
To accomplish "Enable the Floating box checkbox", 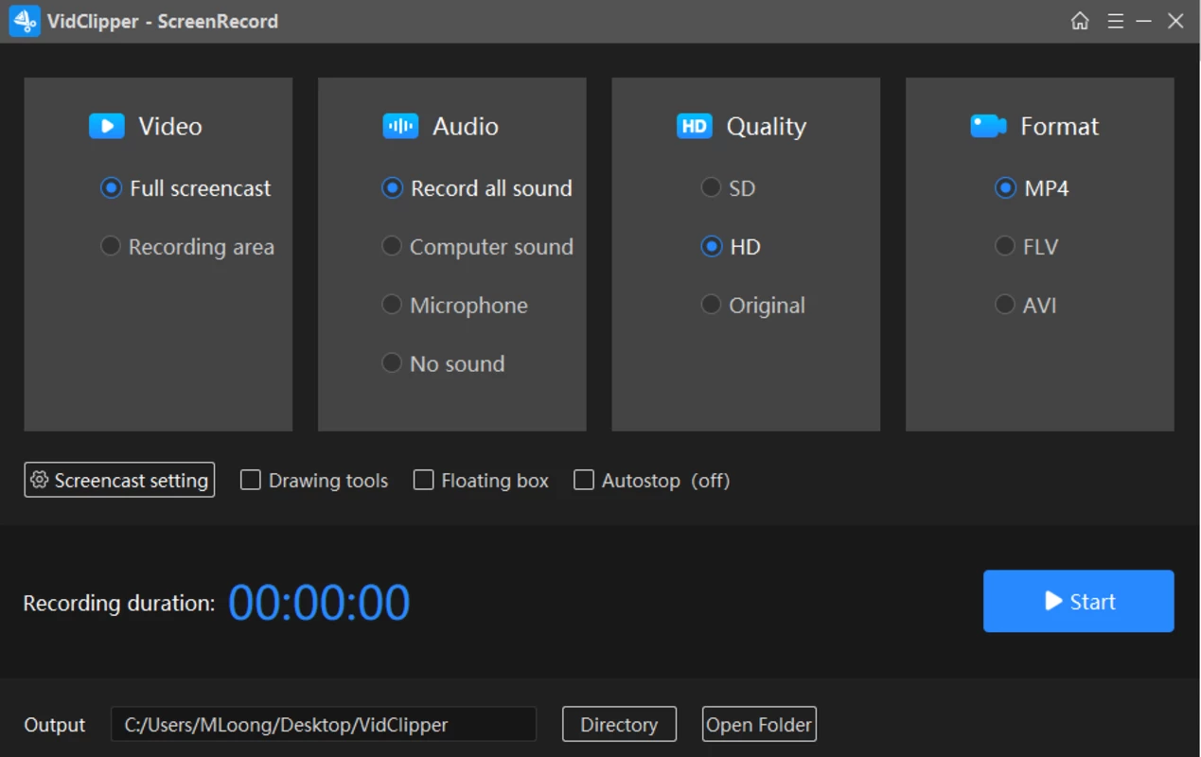I will pyautogui.click(x=424, y=480).
